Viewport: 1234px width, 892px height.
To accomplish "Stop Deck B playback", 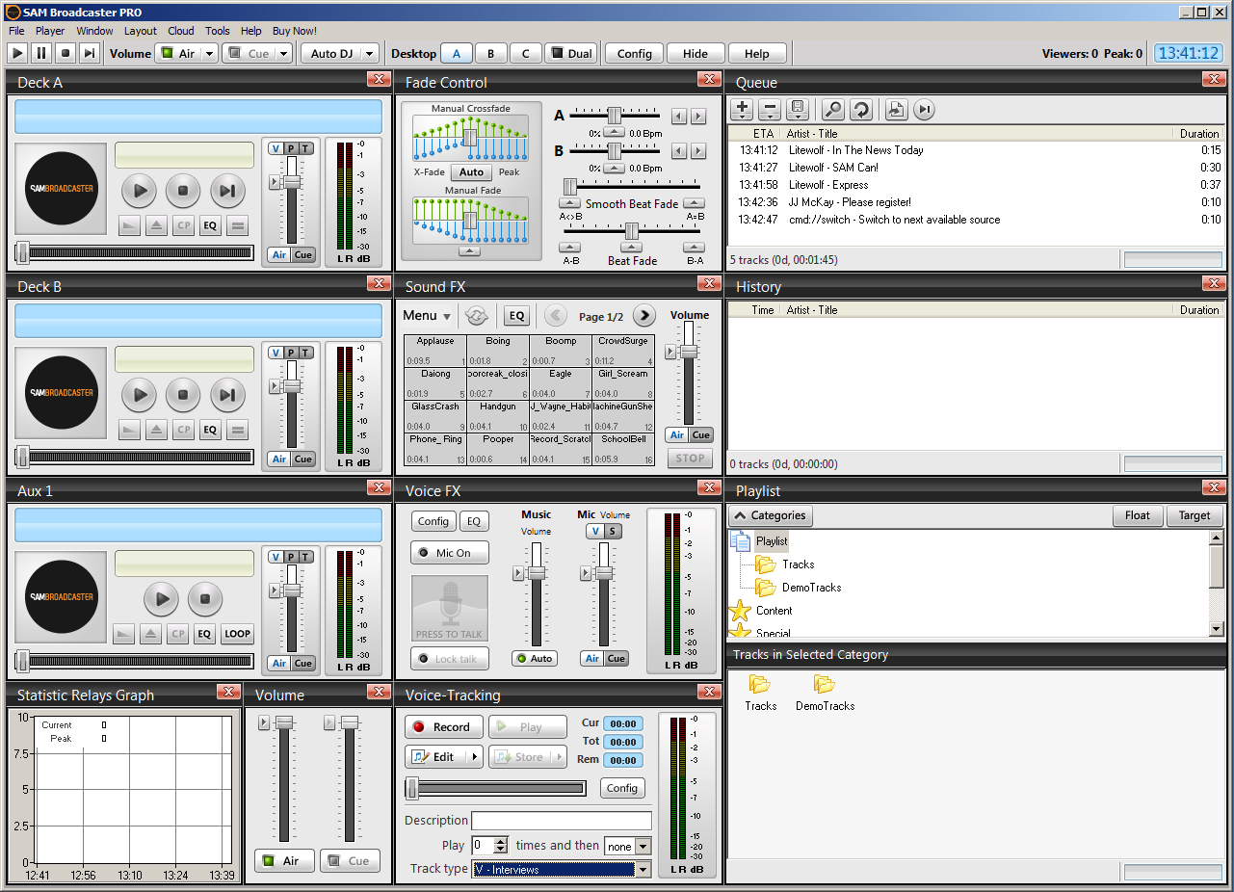I will coord(183,394).
